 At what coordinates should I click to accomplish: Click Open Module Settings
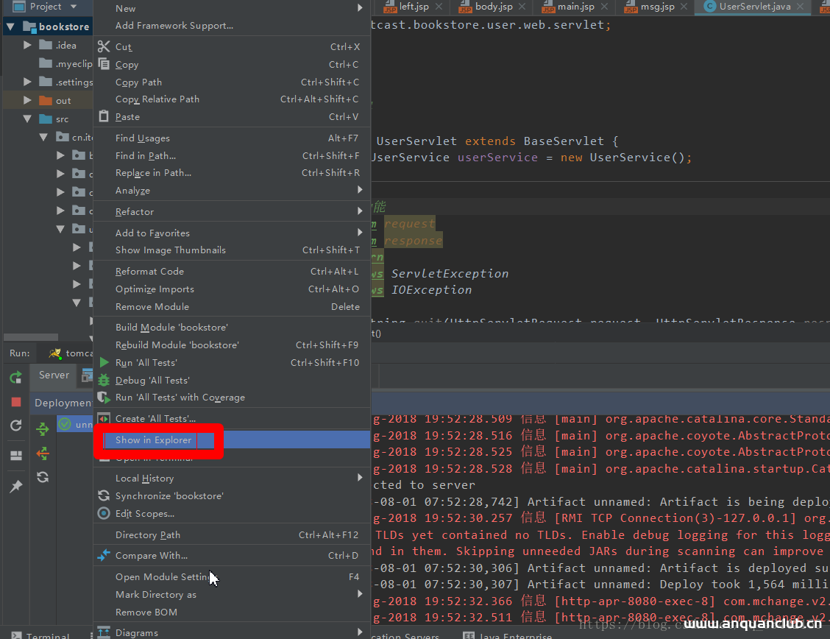232,576
